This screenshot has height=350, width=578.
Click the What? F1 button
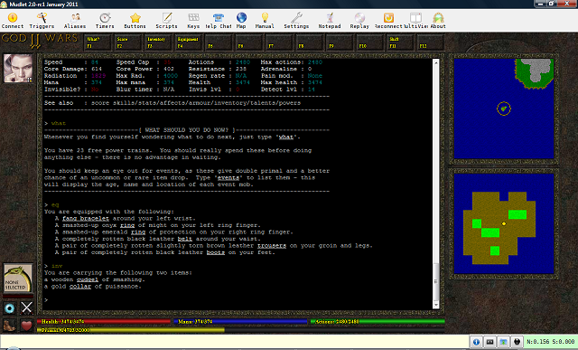pyautogui.click(x=98, y=43)
